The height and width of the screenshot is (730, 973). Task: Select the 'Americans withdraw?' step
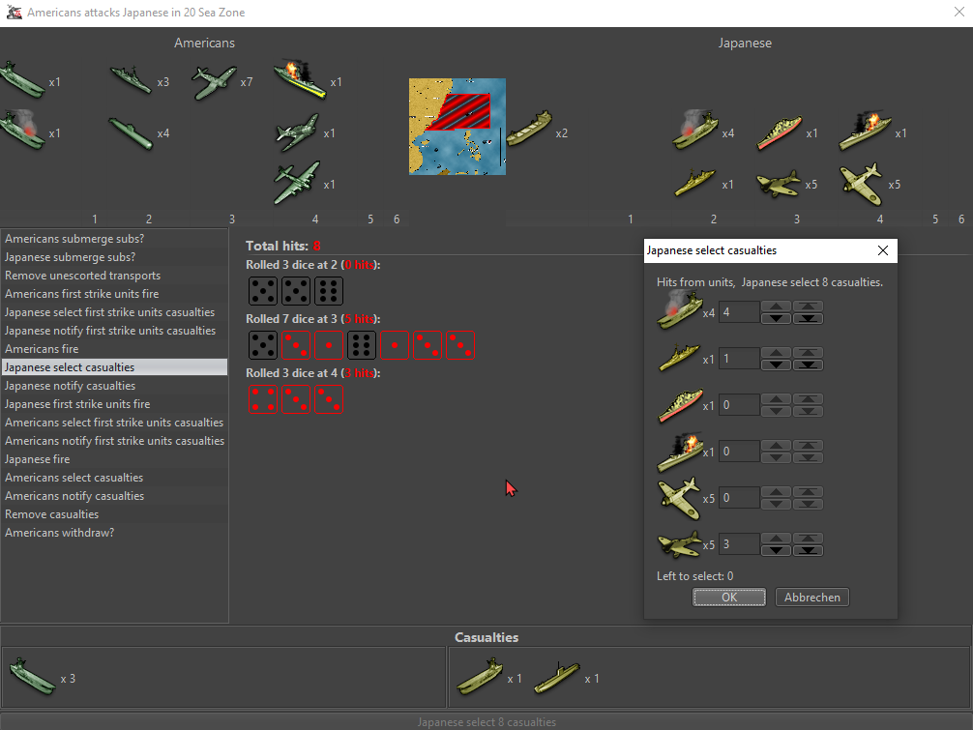(x=115, y=533)
